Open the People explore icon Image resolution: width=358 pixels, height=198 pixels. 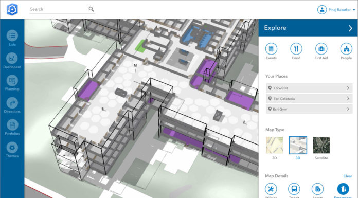click(x=346, y=49)
